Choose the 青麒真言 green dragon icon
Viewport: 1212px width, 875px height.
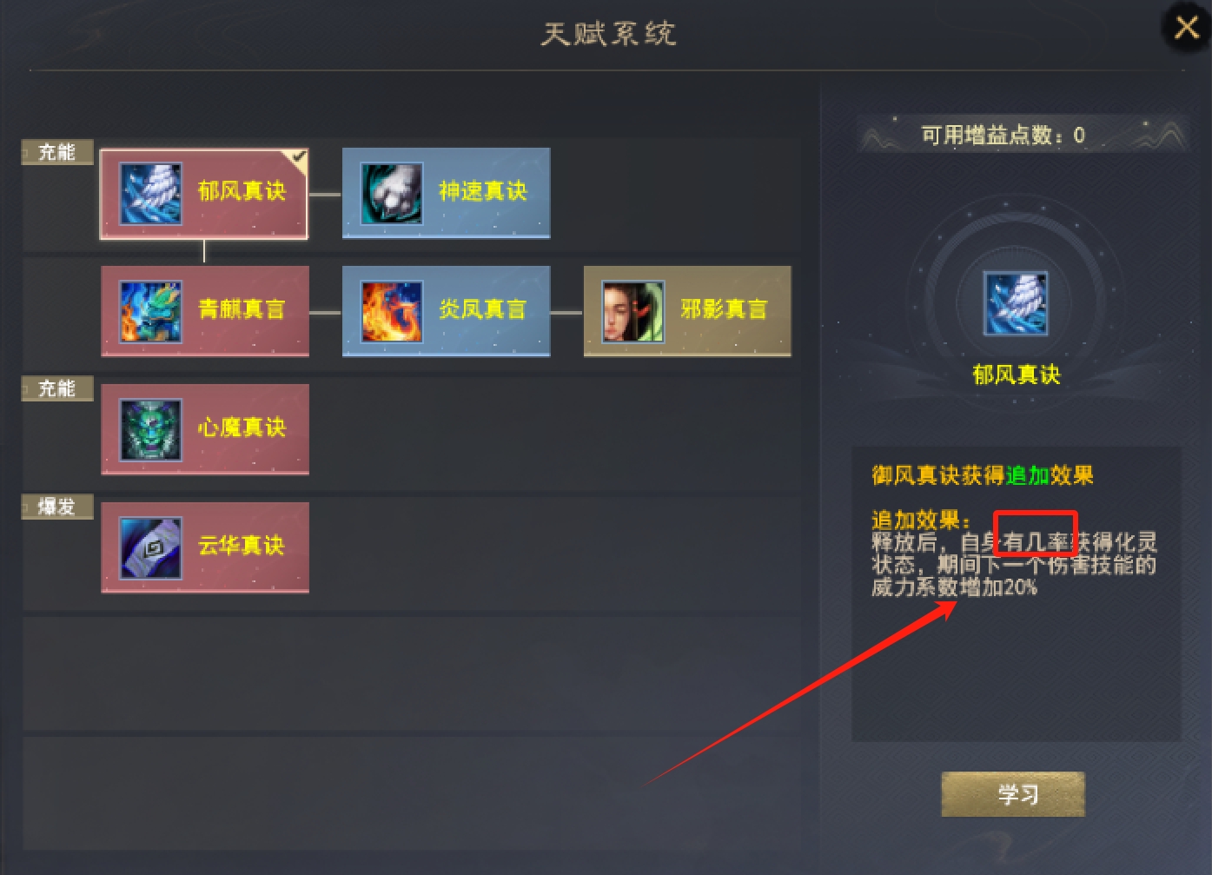tap(150, 311)
